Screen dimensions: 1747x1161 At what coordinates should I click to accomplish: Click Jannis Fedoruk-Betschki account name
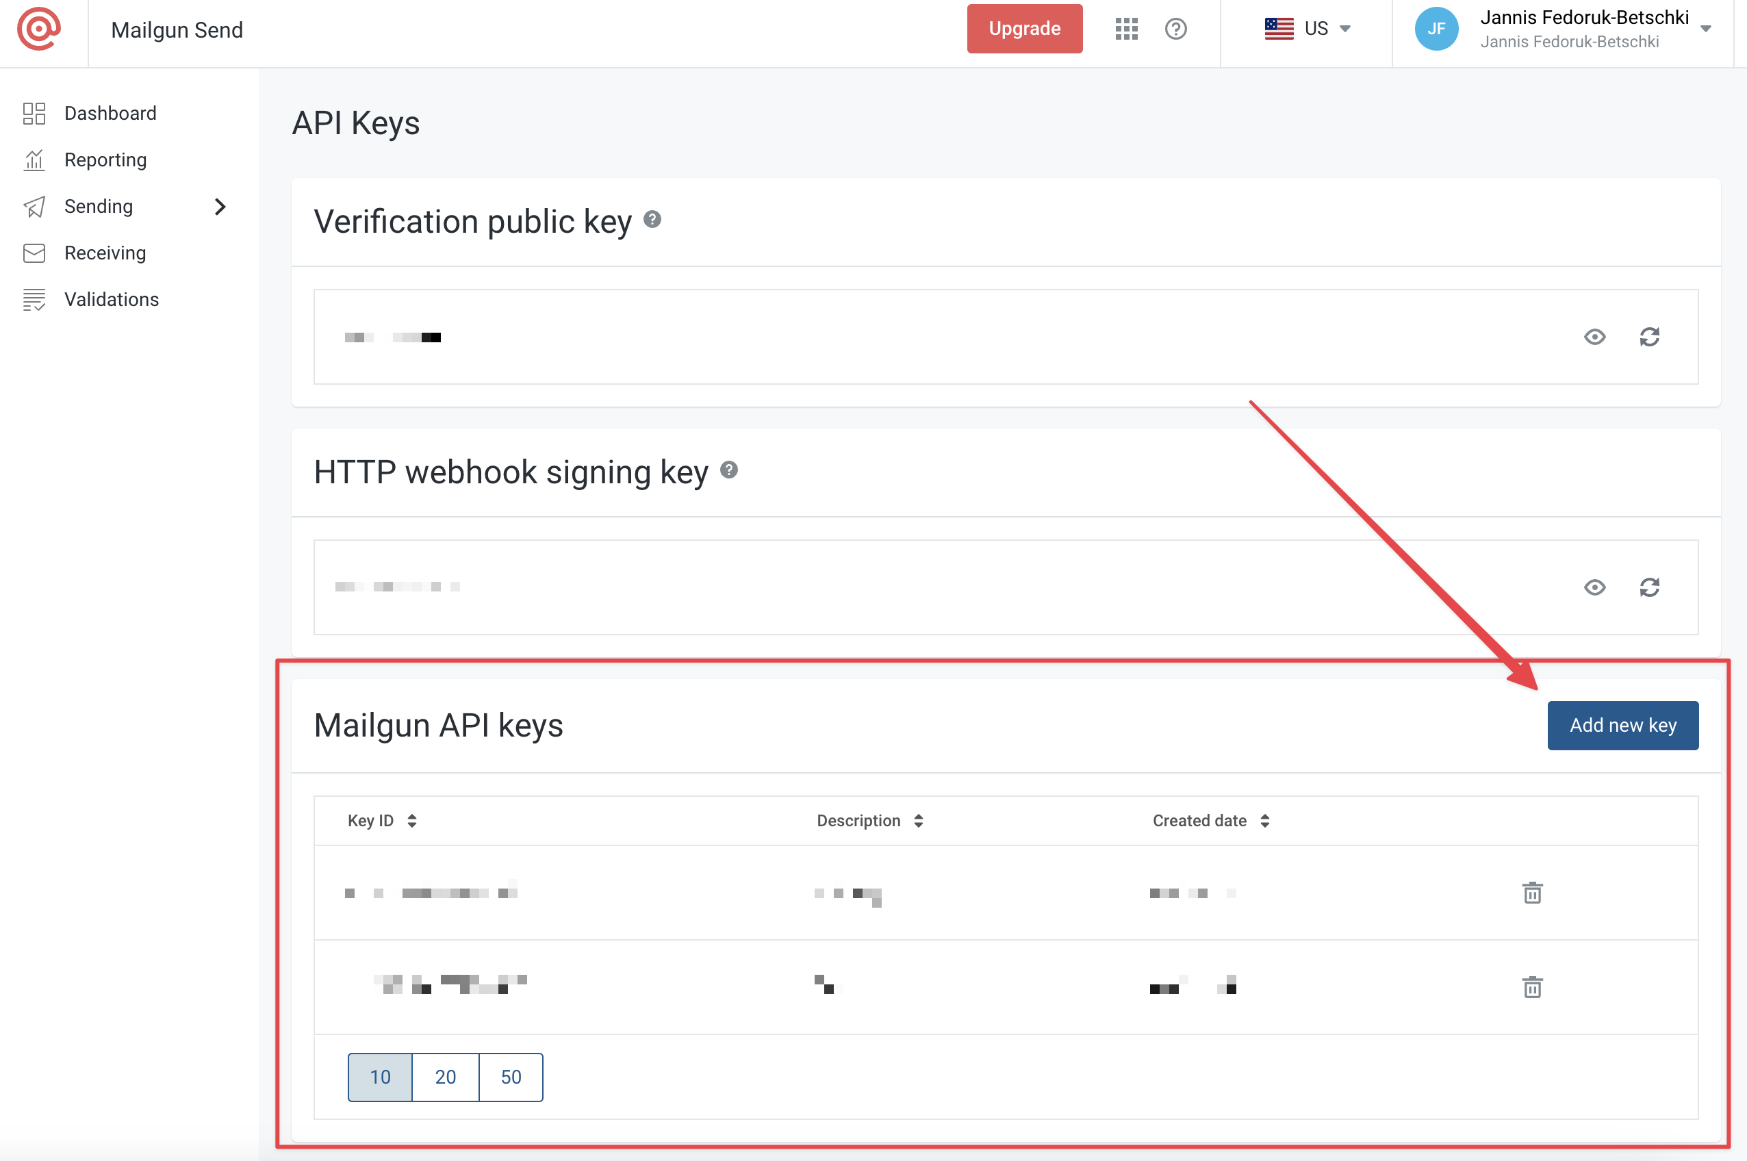pos(1584,18)
